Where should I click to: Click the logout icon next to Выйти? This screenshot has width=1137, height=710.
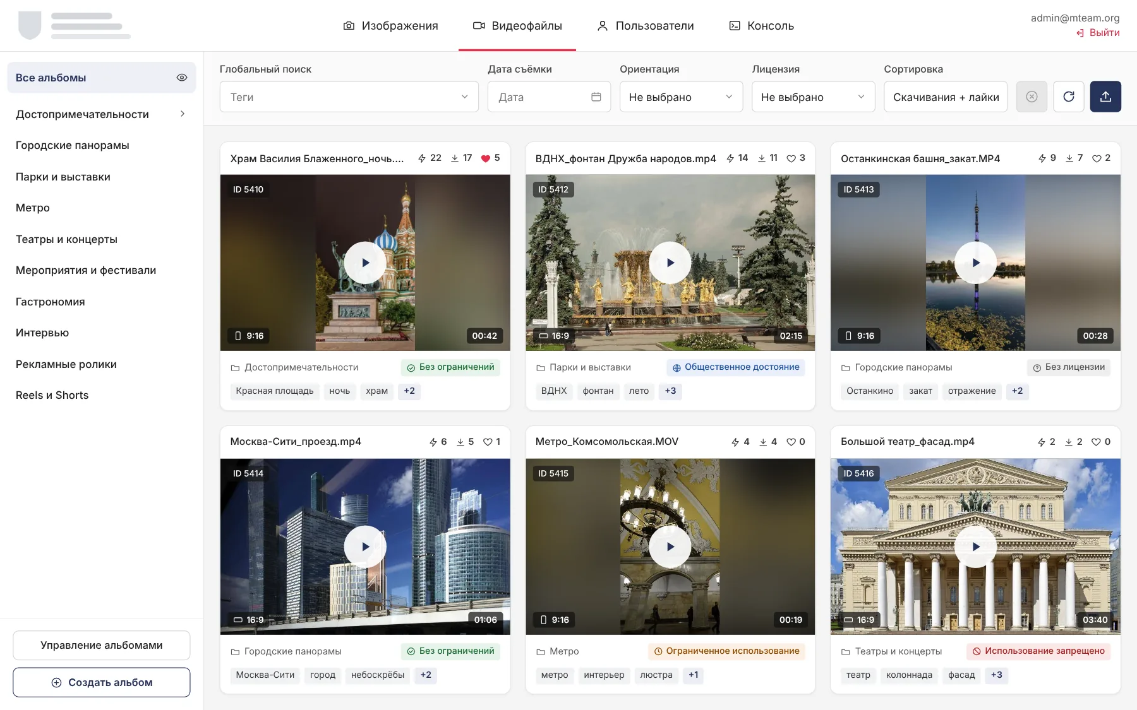(1080, 33)
